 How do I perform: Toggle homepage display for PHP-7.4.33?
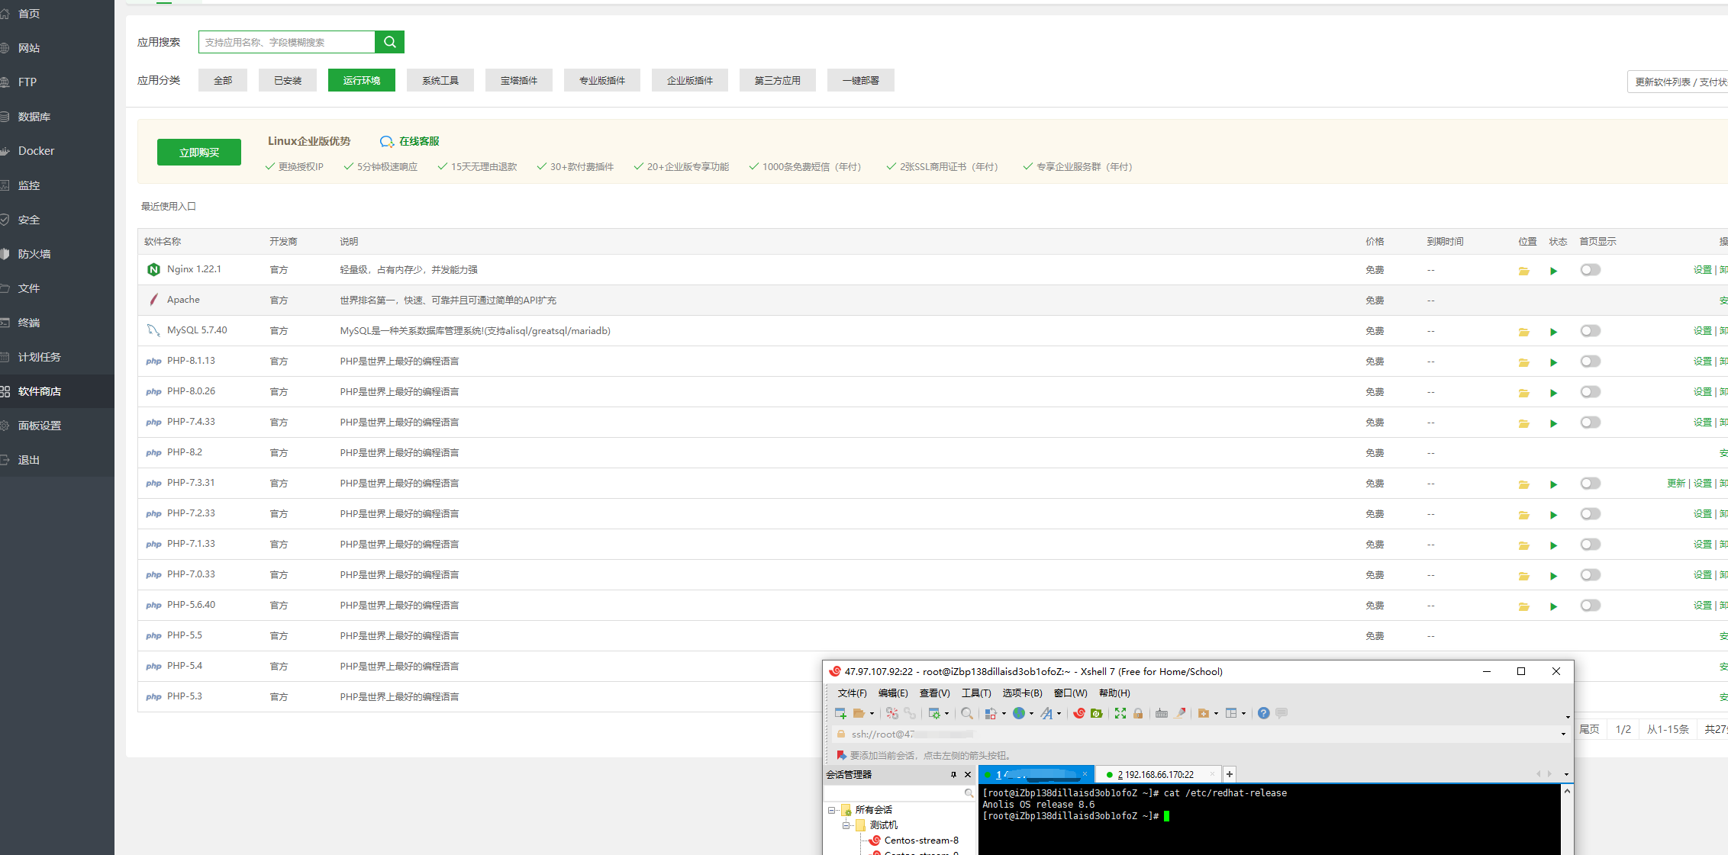(1591, 423)
